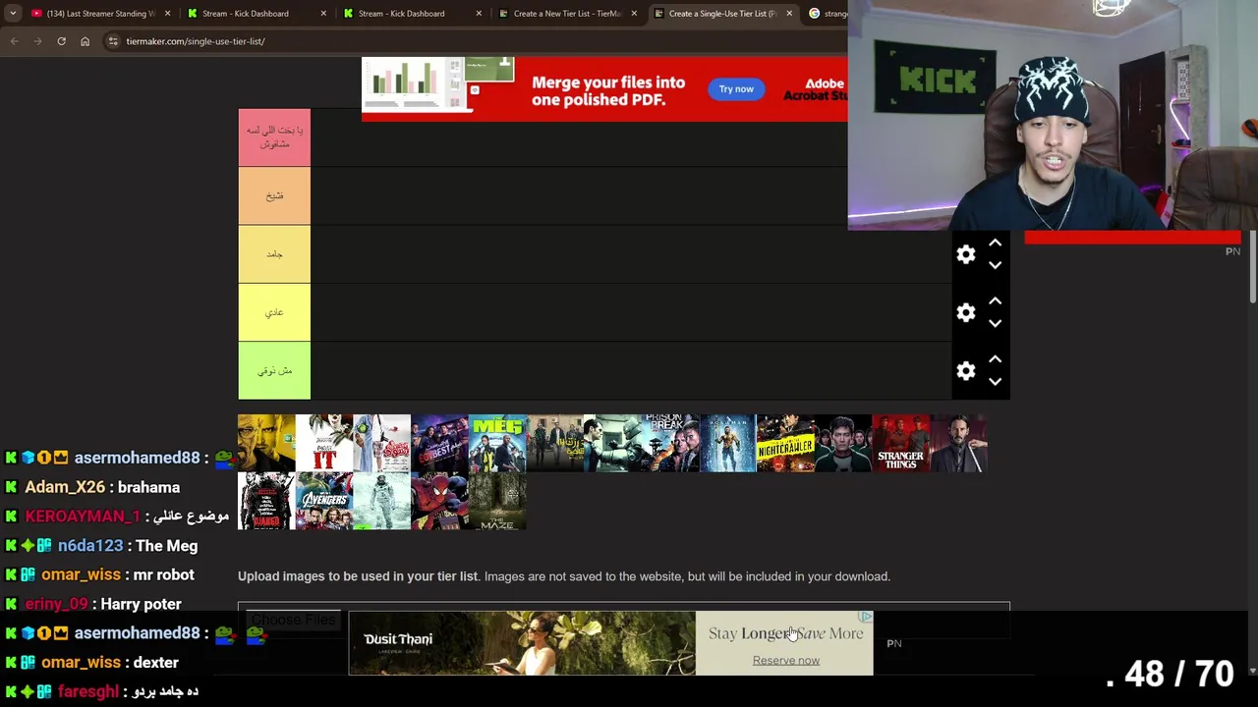Click chat username n6da123
Viewport: 1258px width, 707px height.
point(90,545)
